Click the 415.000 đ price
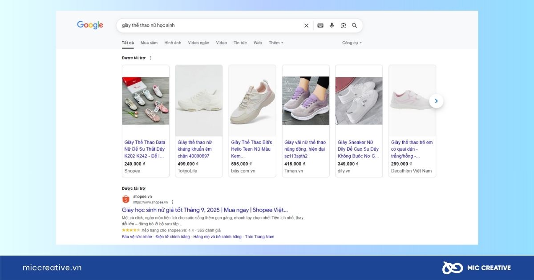This screenshot has height=280, width=534. (295, 164)
